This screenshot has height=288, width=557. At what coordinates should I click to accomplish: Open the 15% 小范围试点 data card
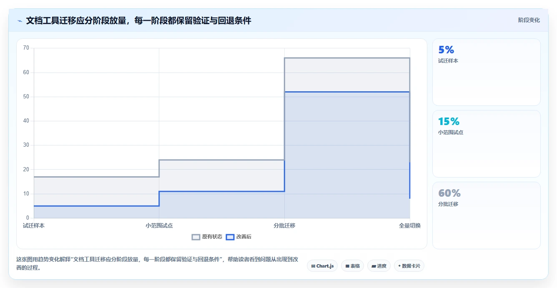click(487, 144)
